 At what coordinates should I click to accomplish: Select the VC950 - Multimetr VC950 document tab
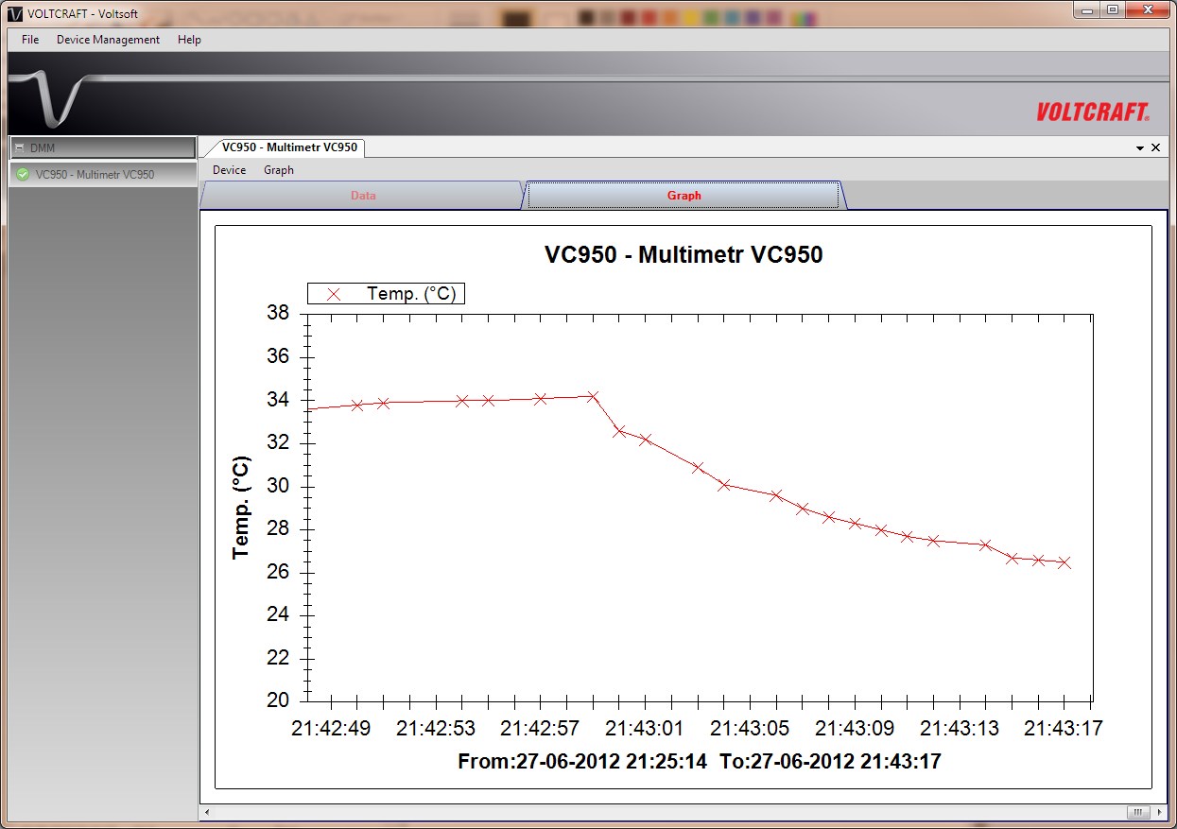[x=289, y=147]
